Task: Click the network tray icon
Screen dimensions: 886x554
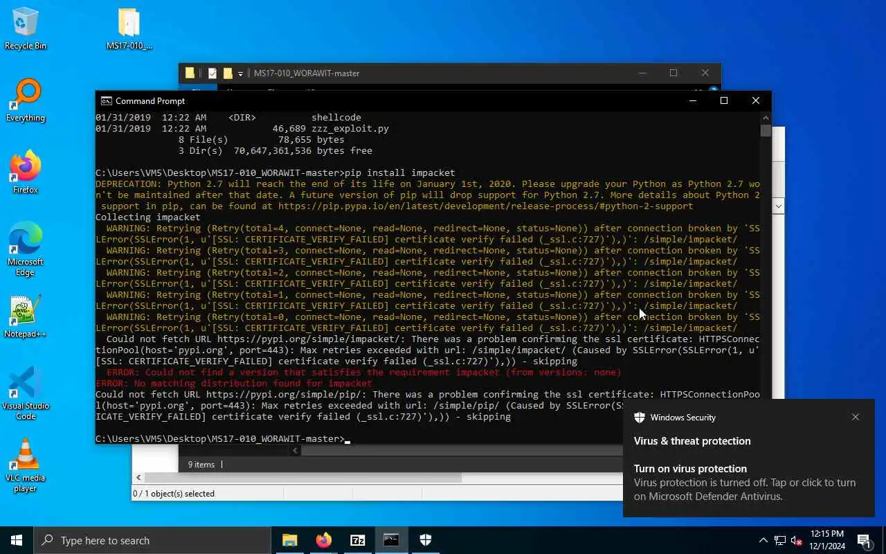Action: (780, 540)
